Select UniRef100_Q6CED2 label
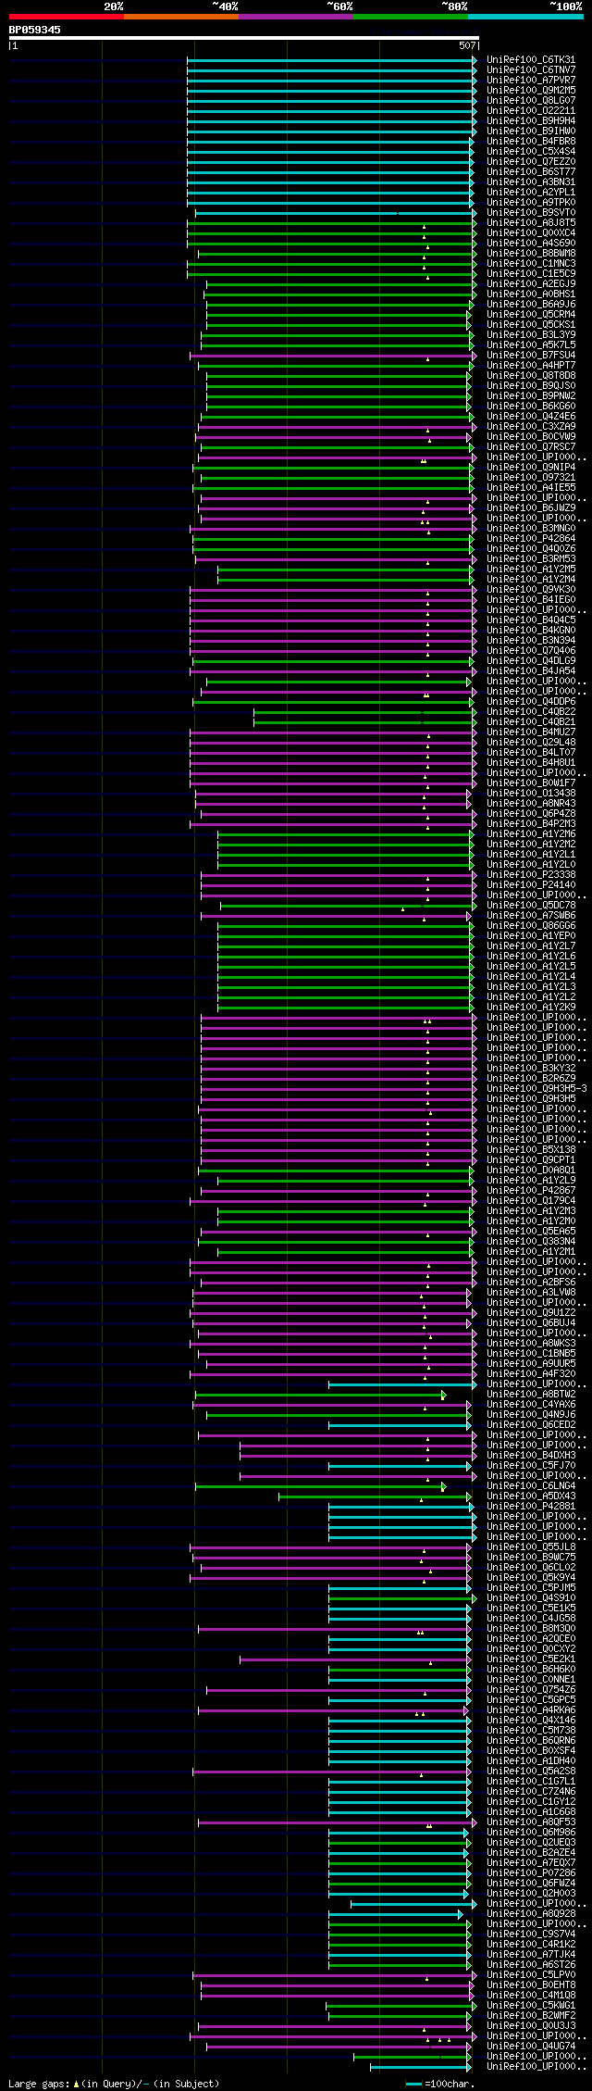592x2091 pixels. pos(531,1424)
